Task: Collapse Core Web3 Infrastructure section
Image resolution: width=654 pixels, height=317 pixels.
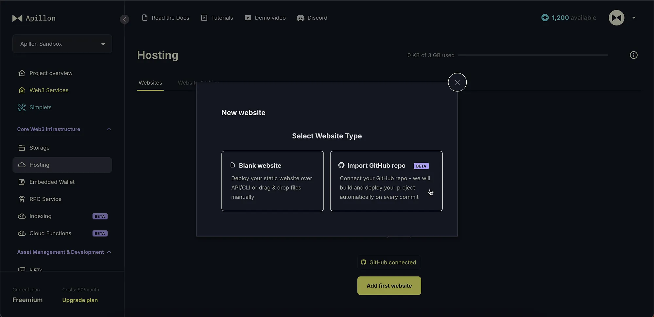Action: [109, 129]
